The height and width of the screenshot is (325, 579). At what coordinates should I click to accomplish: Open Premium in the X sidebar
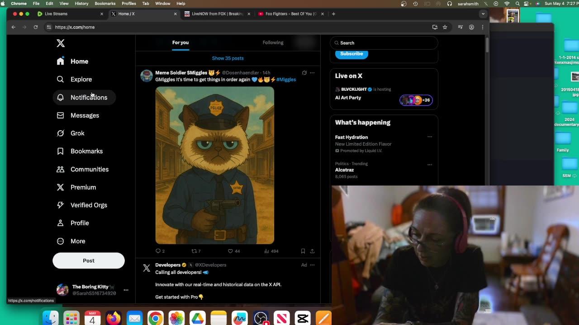[x=76, y=187]
